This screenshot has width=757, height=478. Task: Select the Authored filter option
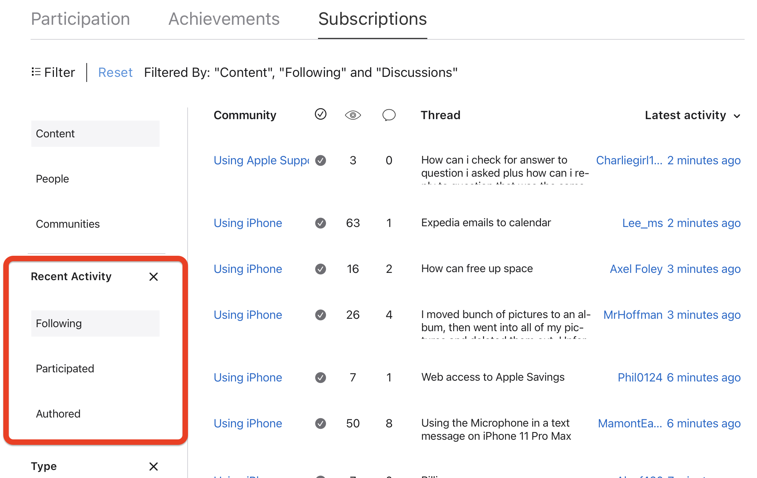pyautogui.click(x=58, y=414)
